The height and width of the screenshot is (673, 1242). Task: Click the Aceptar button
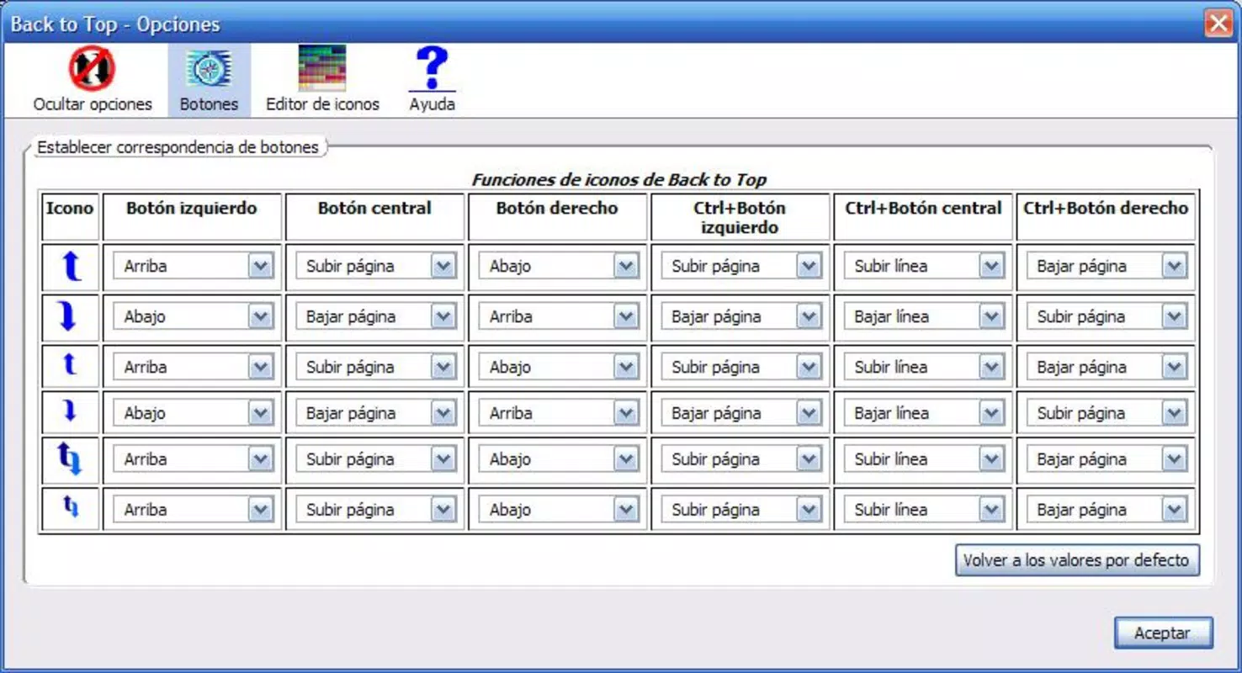click(x=1163, y=633)
